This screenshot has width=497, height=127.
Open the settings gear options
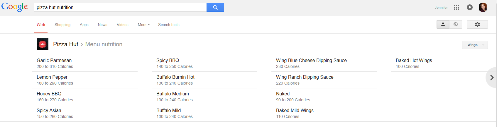[477, 25]
